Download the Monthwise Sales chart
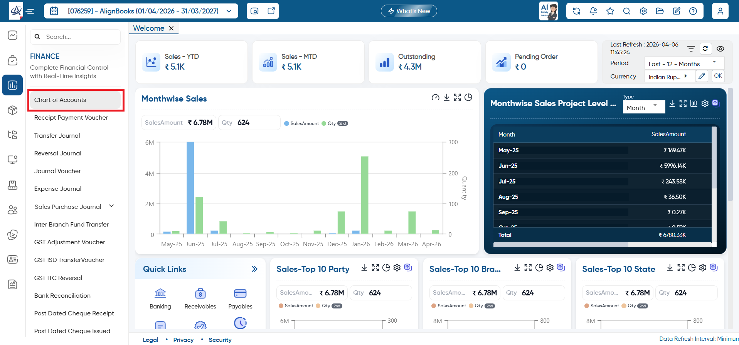The width and height of the screenshot is (739, 345). pos(446,97)
